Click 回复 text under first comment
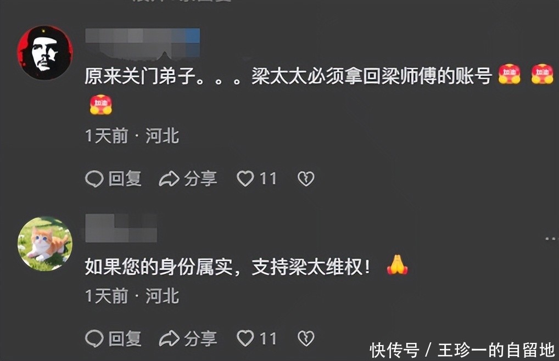This screenshot has height=361, width=559. (x=125, y=179)
